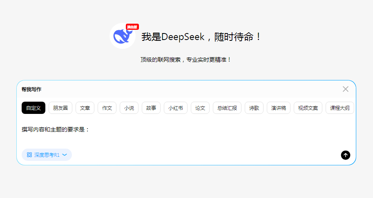
Task: Select the 诗歌 category
Action: pyautogui.click(x=254, y=108)
